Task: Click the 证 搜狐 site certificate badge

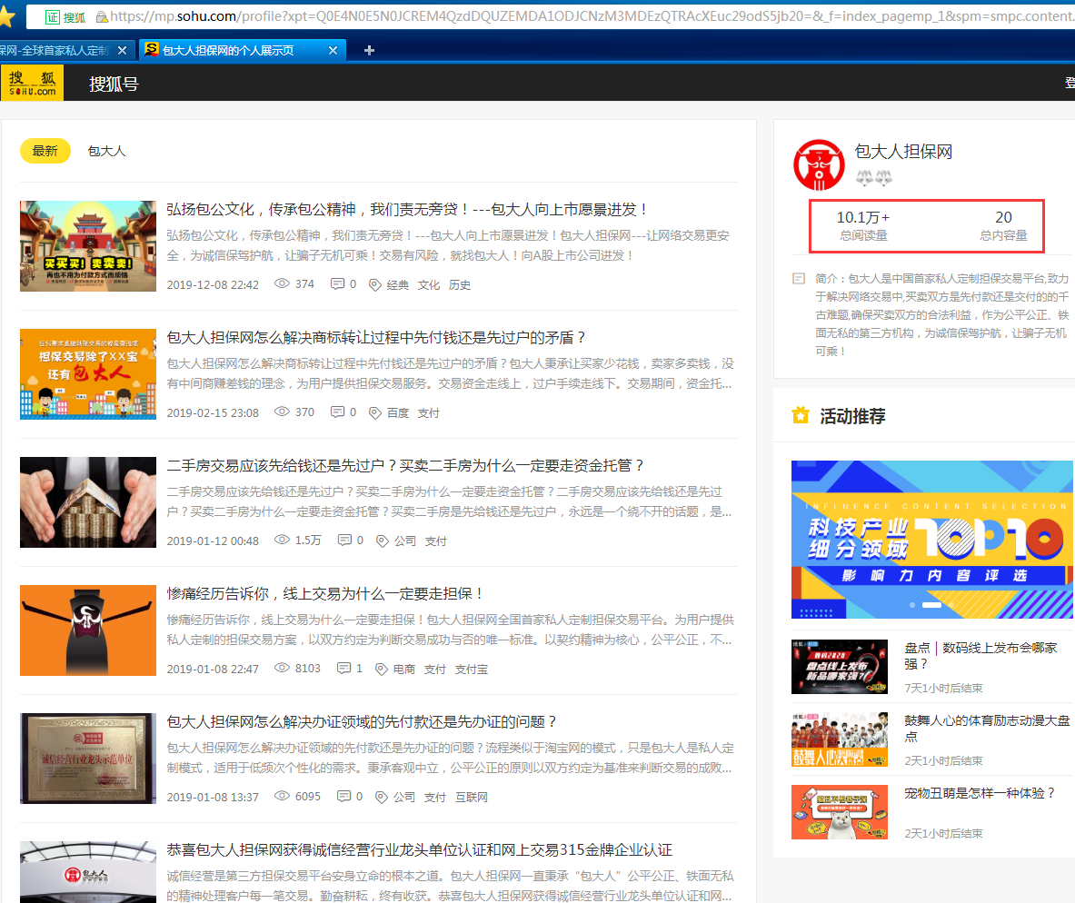Action: pyautogui.click(x=65, y=17)
